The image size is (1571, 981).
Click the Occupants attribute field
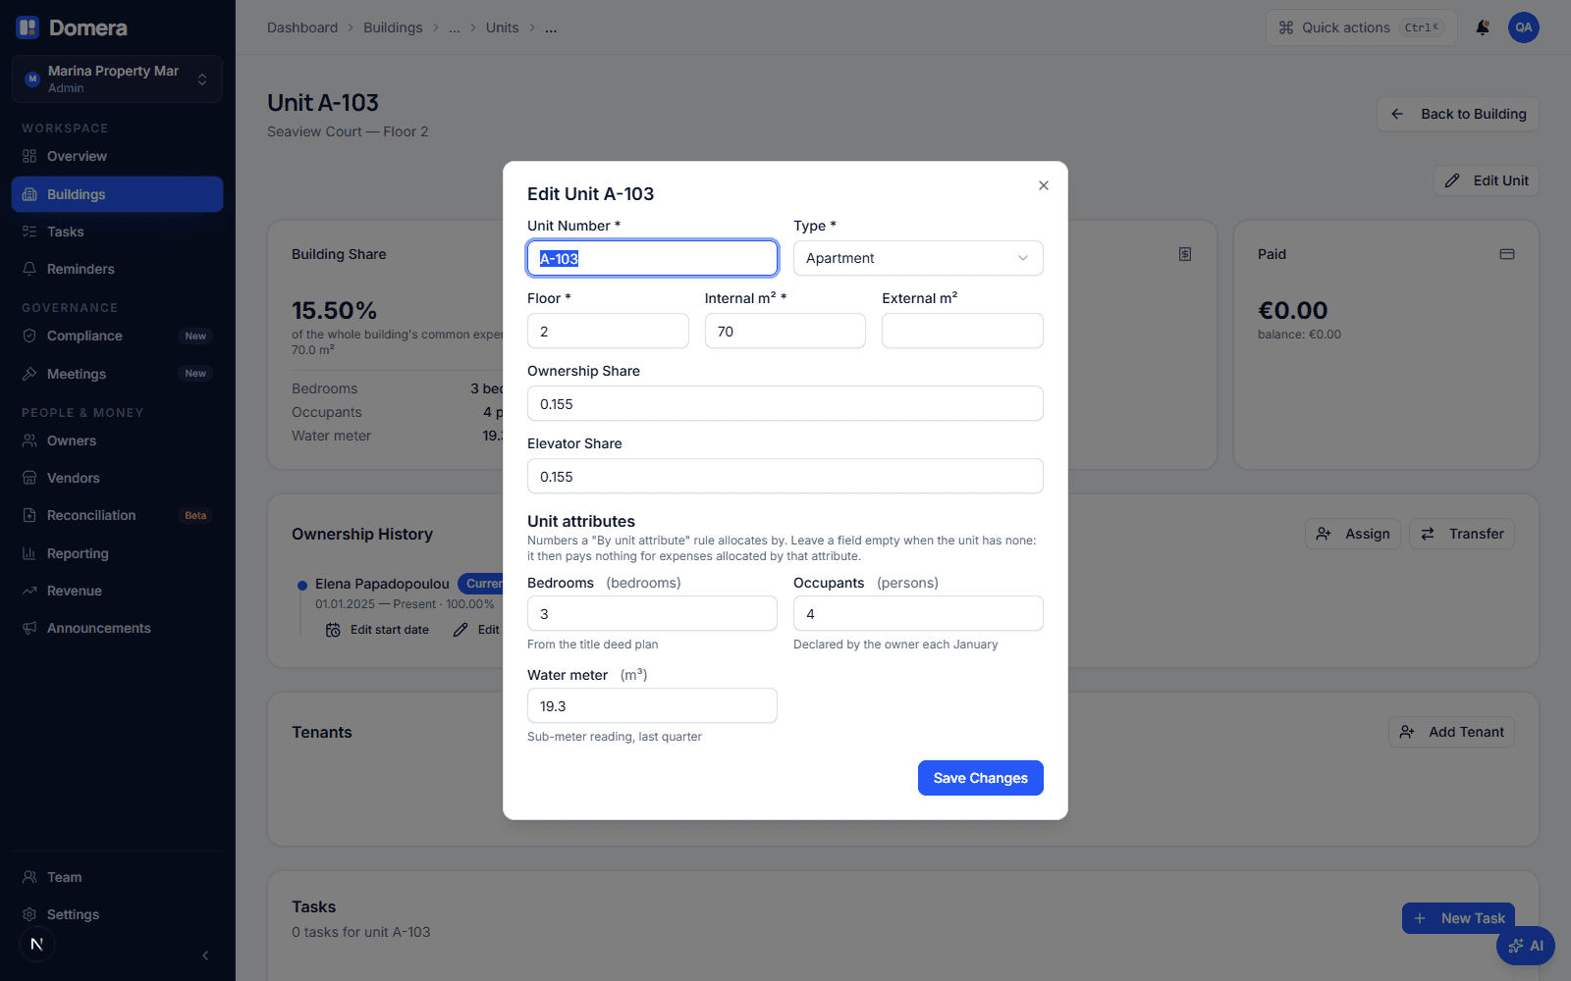pyautogui.click(x=918, y=613)
